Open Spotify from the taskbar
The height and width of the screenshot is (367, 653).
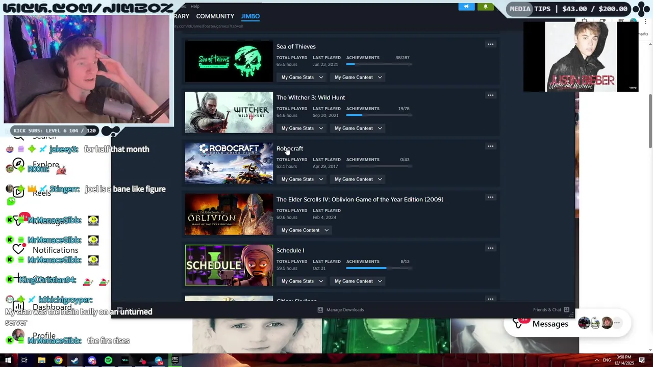[108, 360]
